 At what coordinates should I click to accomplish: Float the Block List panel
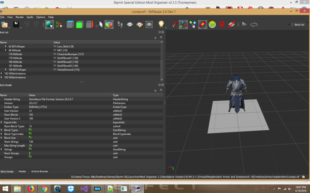point(160,32)
